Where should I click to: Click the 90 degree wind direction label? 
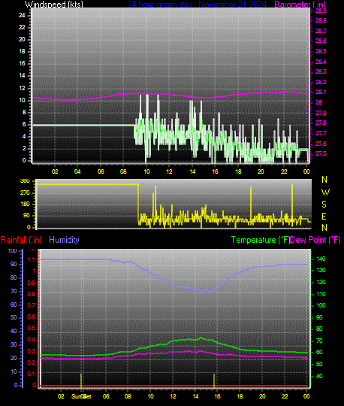(x=26, y=216)
